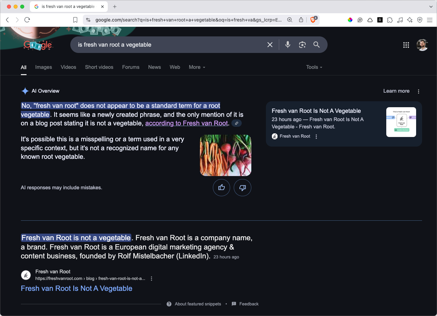
Task: Switch to the Videos tab
Action: click(68, 67)
